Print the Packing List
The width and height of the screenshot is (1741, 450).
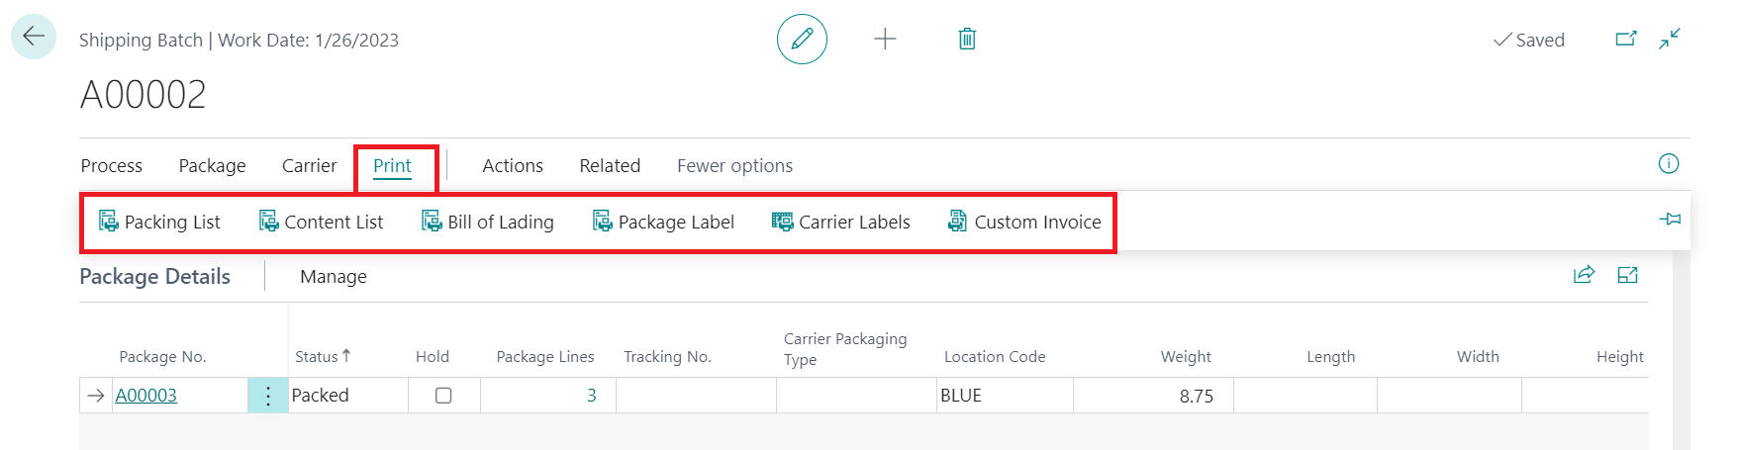pyautogui.click(x=159, y=223)
